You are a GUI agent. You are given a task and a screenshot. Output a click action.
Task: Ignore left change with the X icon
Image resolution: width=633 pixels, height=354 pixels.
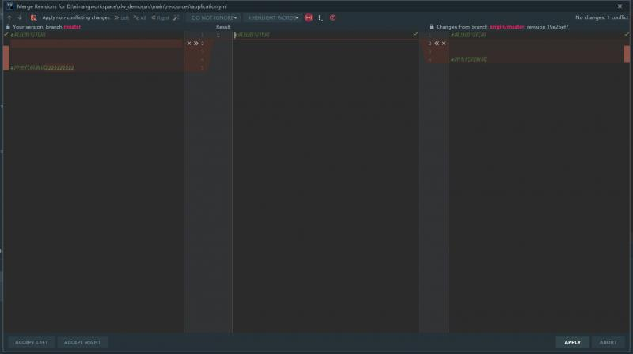click(x=189, y=44)
